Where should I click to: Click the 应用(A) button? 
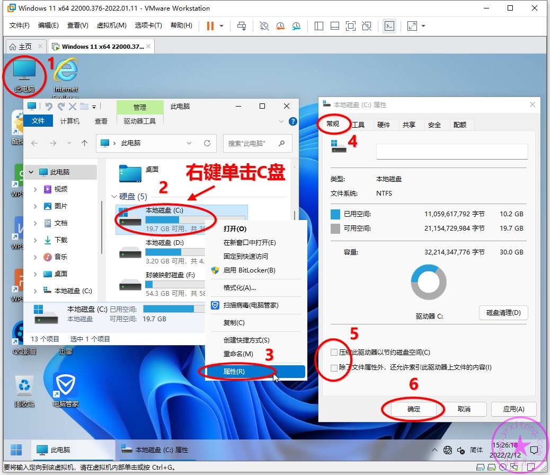click(x=513, y=409)
